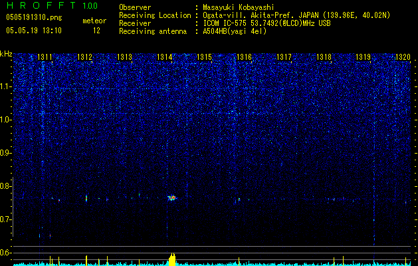Click the 1319 time marker

click(363, 57)
